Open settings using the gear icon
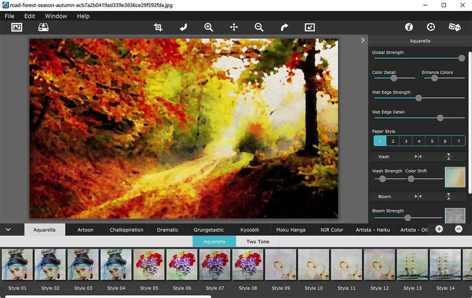Image resolution: width=472 pixels, height=298 pixels. tap(431, 27)
